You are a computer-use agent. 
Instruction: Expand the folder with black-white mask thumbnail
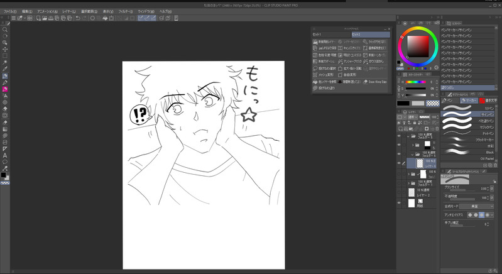pyautogui.click(x=413, y=145)
